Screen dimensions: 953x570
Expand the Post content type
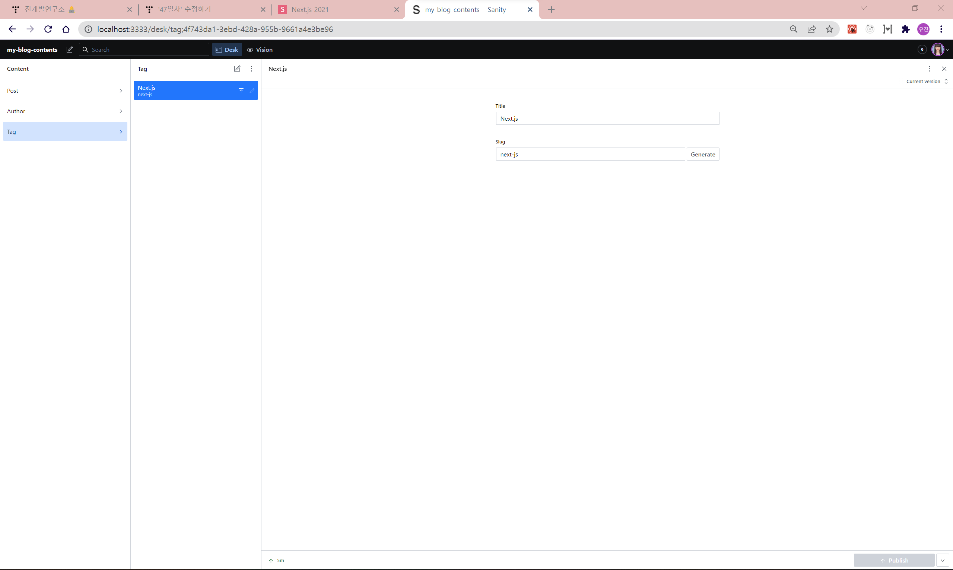coord(65,91)
